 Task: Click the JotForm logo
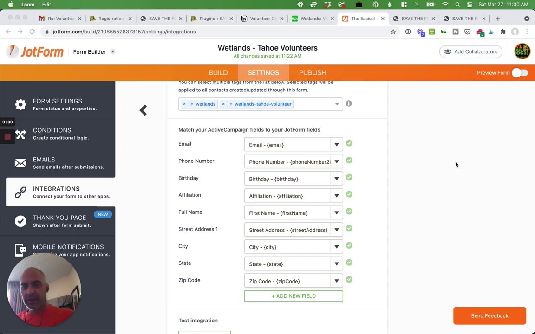[x=35, y=52]
